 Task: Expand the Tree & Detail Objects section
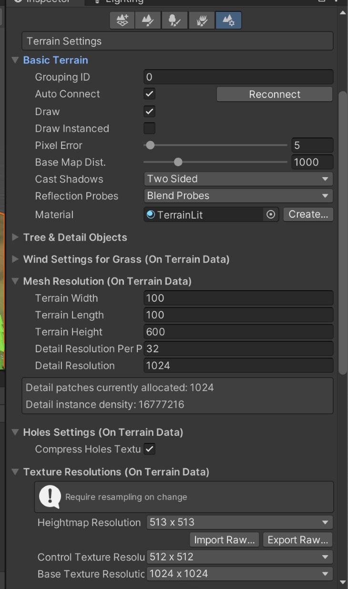coord(14,237)
